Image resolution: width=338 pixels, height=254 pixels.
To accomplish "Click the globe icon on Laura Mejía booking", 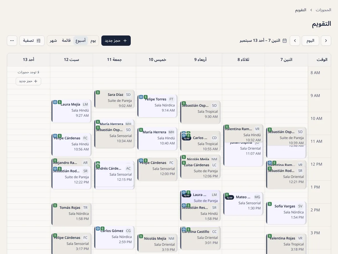I will pyautogui.click(x=55, y=102).
